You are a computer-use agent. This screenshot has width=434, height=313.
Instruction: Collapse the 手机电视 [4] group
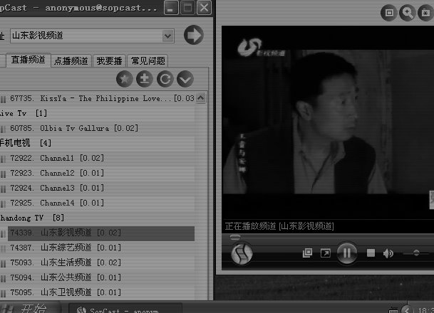pos(26,143)
